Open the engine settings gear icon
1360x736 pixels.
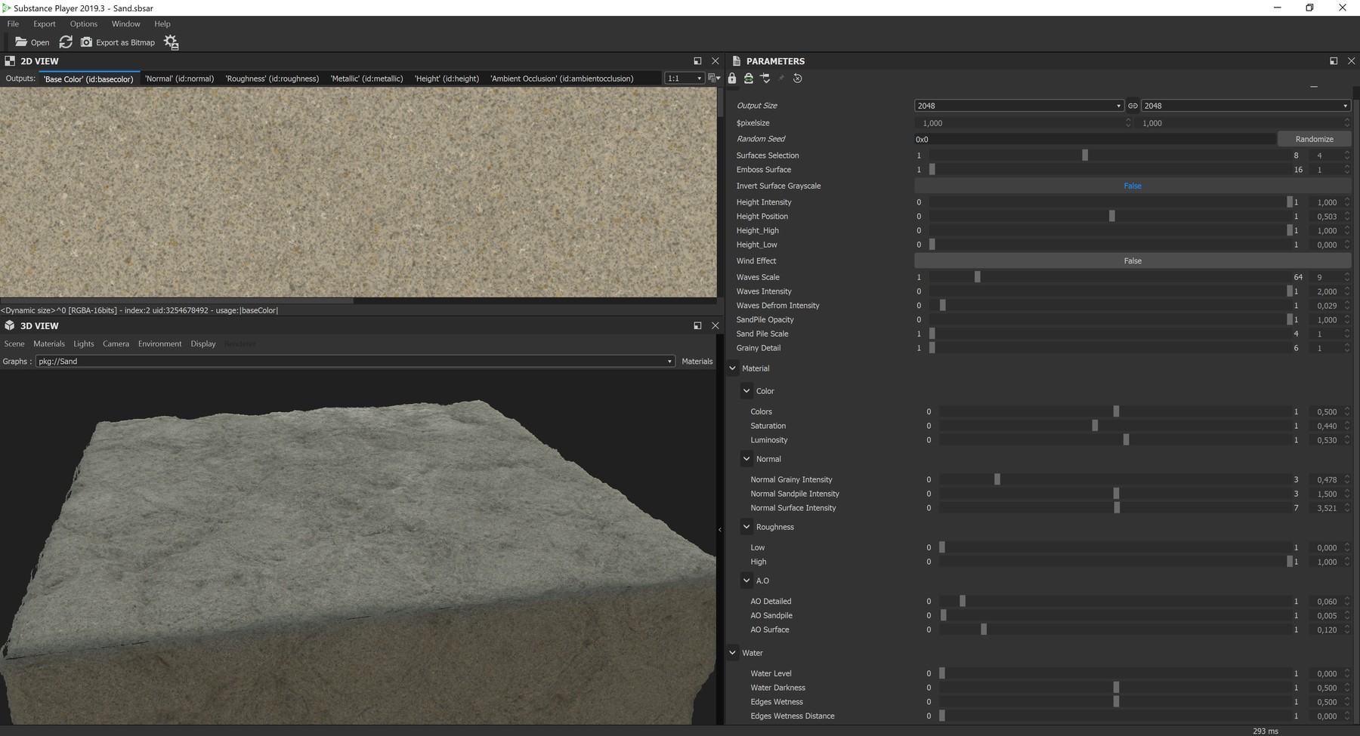coord(171,43)
